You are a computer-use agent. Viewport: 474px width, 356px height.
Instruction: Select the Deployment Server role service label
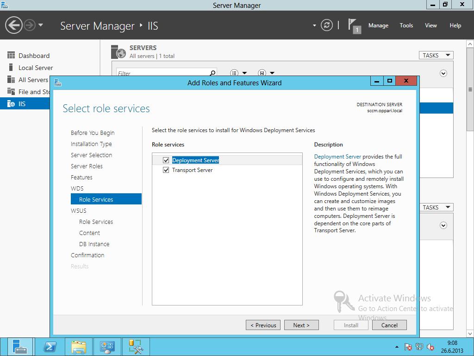pyautogui.click(x=195, y=160)
